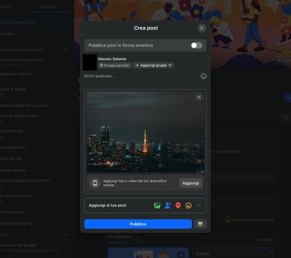Image resolution: width=291 pixels, height=258 pixels.
Task: Open the Aggiungi gruppi dropdown
Action: [x=154, y=65]
